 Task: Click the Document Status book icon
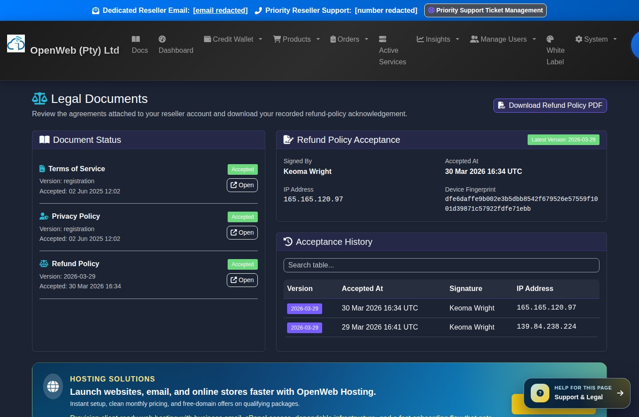[44, 140]
